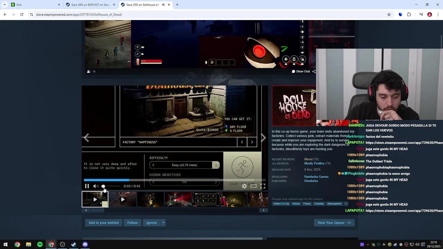The image size is (443, 249).
Task: Select the Horror tag
Action: tap(296, 204)
